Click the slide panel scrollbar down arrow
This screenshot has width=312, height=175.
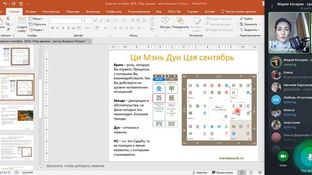click(40, 168)
